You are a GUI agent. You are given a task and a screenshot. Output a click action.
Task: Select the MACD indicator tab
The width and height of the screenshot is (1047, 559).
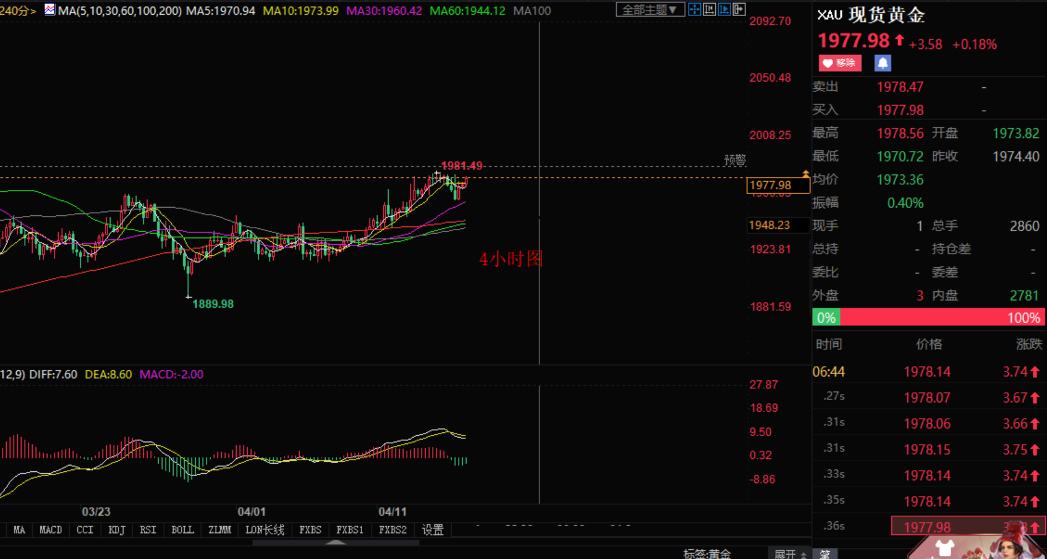pyautogui.click(x=51, y=530)
